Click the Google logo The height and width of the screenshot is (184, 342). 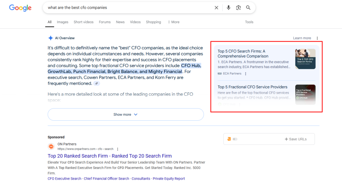pyautogui.click(x=20, y=8)
